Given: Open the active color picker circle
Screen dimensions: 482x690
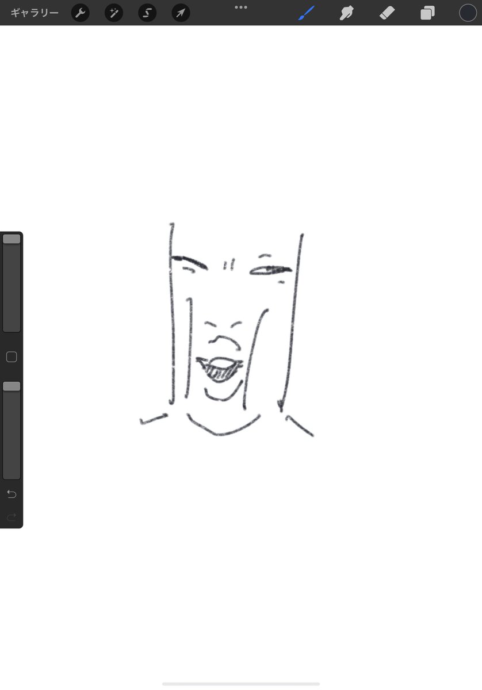Looking at the screenshot, I should tap(468, 13).
